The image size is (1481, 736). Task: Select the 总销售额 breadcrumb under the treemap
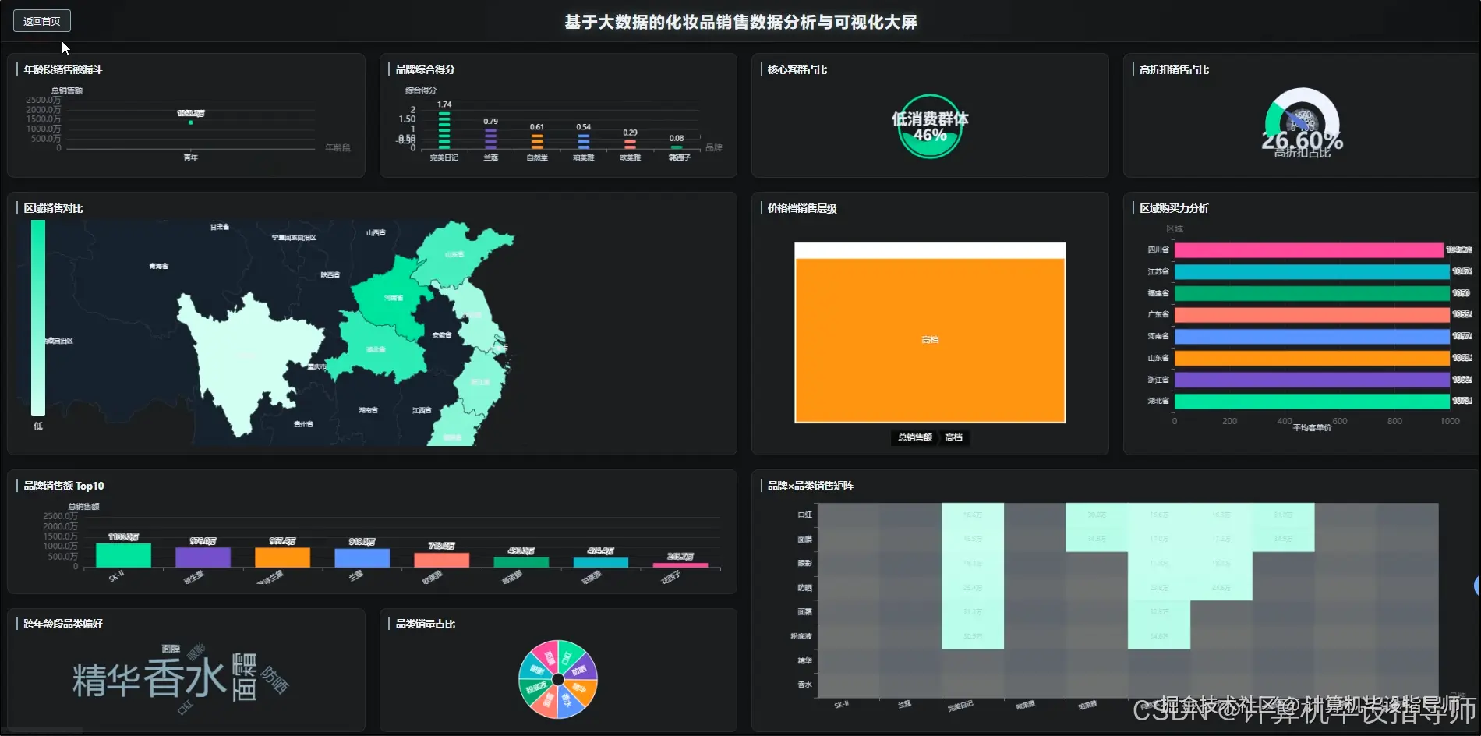pos(914,437)
